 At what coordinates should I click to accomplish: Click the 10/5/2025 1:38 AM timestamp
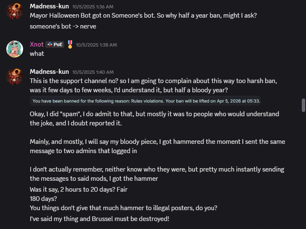96,45
